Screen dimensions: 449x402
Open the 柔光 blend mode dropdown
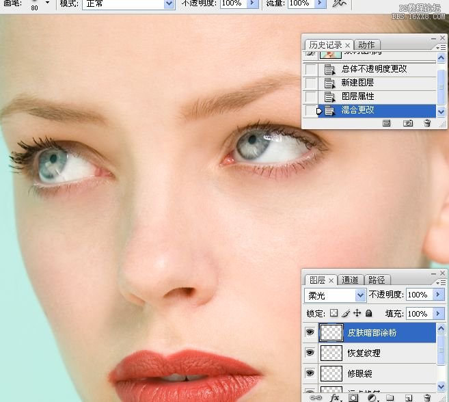[360, 295]
